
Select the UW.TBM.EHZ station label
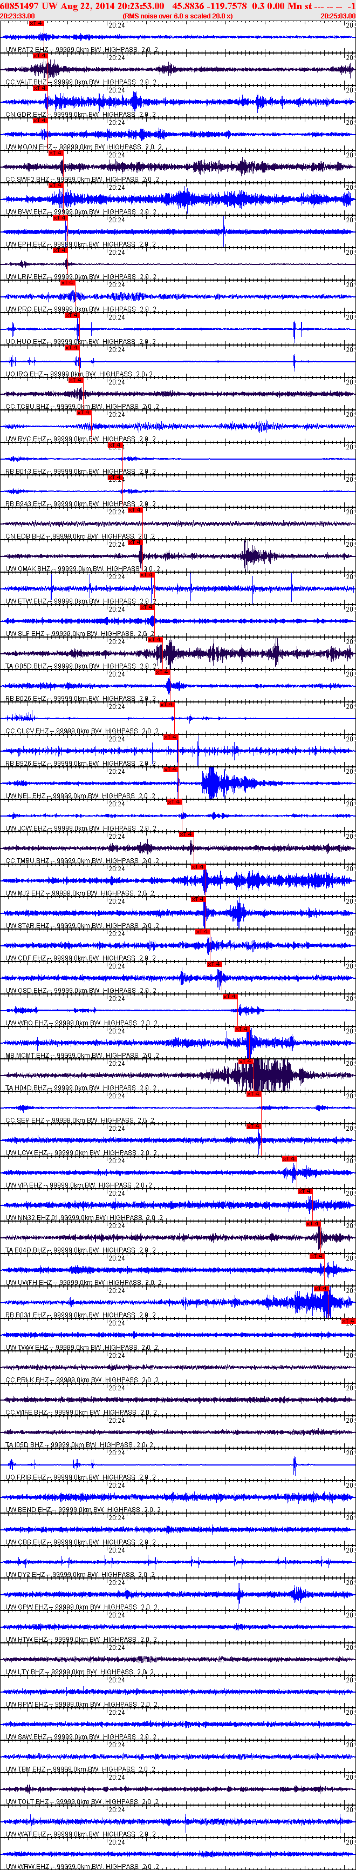click(x=80, y=1769)
